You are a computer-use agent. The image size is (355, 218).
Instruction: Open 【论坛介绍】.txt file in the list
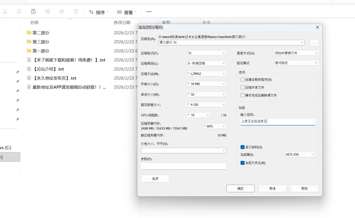coord(48,69)
